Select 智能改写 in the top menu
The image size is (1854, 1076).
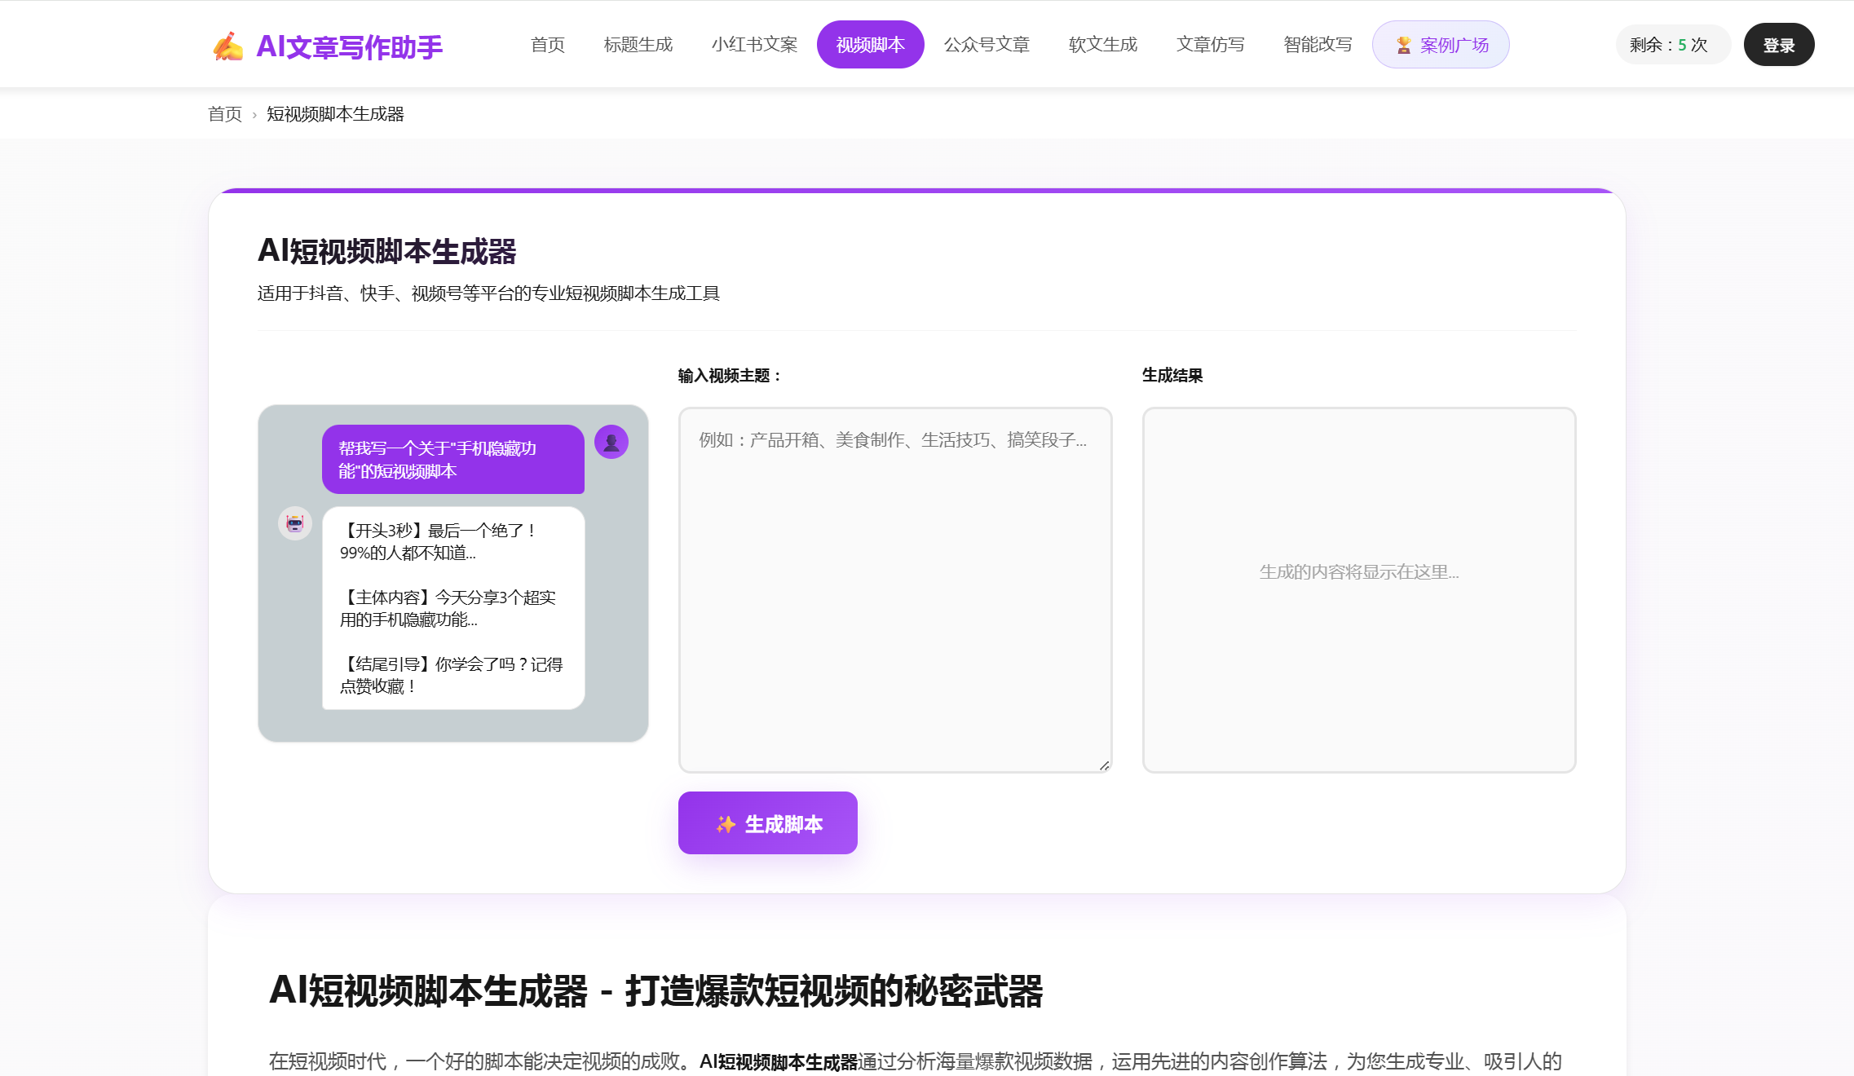pyautogui.click(x=1316, y=45)
